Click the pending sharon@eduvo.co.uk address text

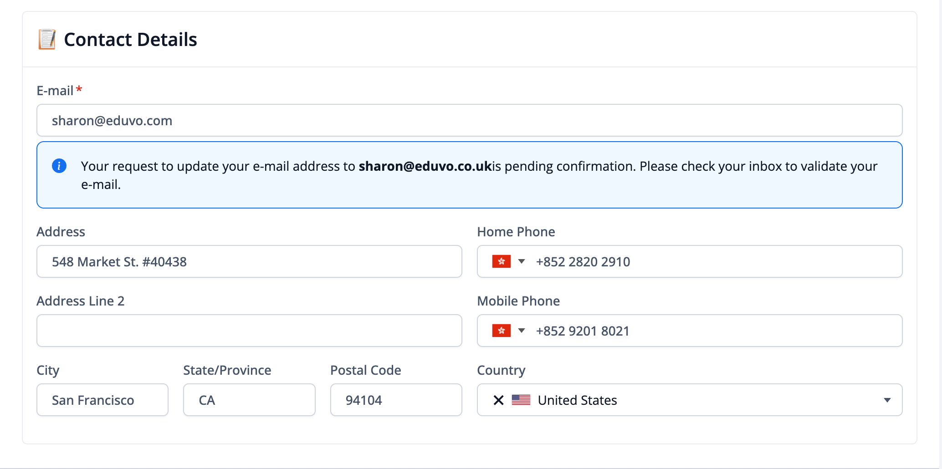[425, 166]
